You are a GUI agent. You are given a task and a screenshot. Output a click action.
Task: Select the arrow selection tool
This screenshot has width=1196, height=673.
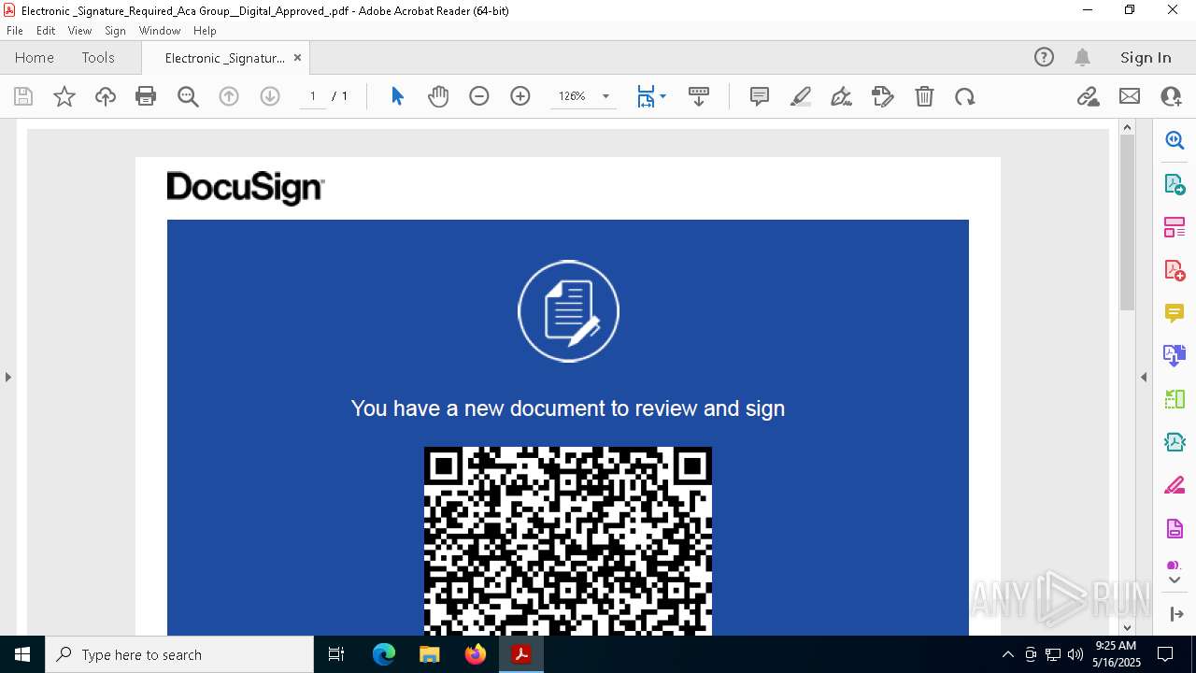397,96
